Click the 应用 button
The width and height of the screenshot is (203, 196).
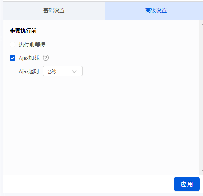point(187,184)
